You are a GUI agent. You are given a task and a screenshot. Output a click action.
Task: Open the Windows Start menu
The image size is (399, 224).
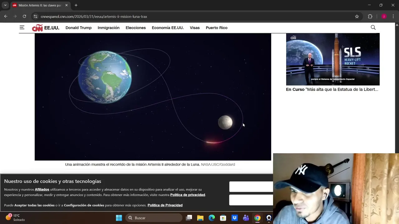tap(119, 218)
